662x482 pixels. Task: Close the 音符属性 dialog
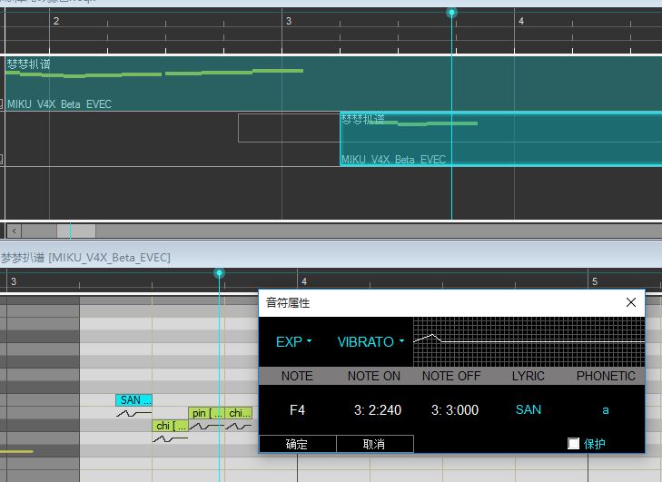(631, 302)
